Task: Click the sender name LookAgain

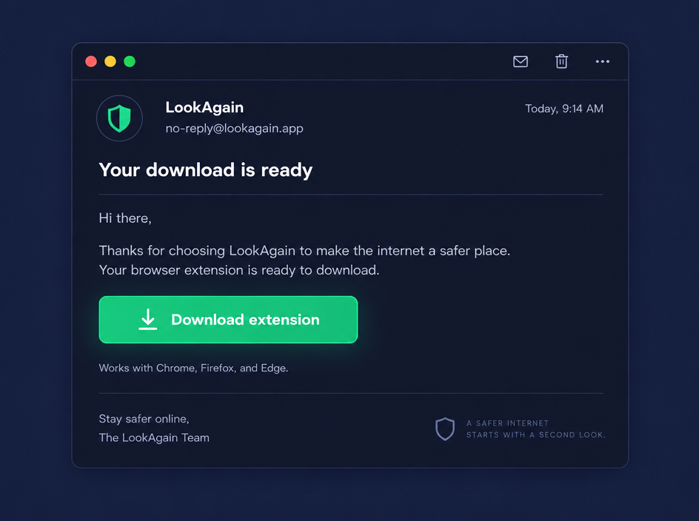Action: point(204,107)
